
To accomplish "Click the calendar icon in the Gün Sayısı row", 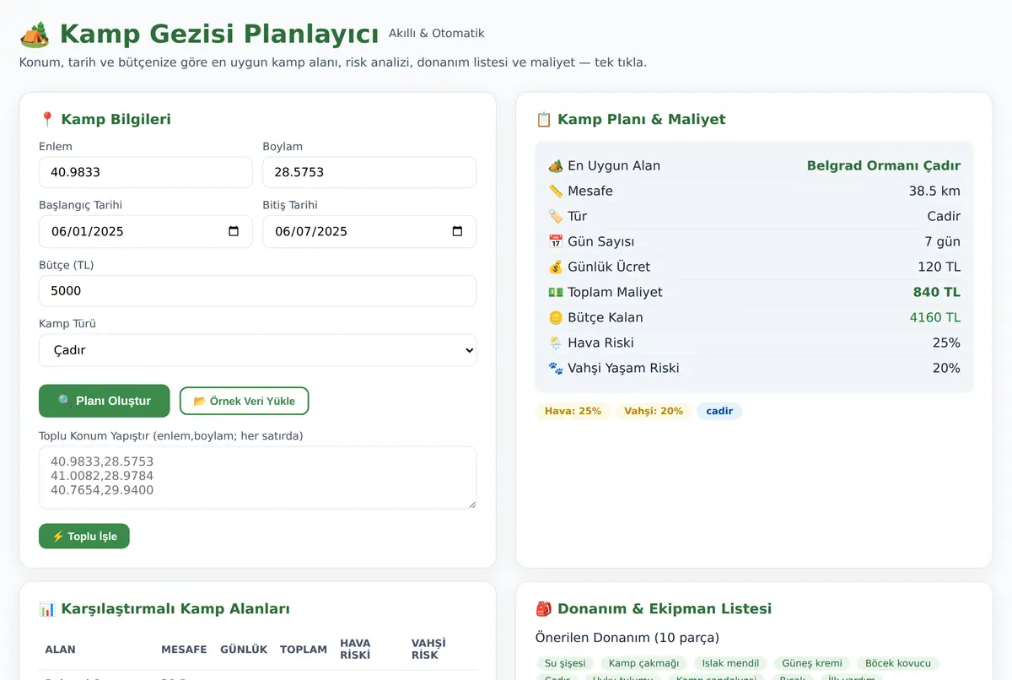I will [x=555, y=241].
